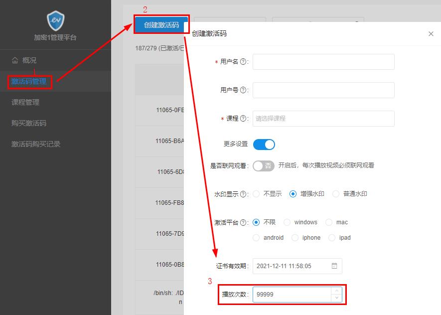This screenshot has height=315, width=441.
Task: Turn off the 更多设置 switch
Action: coord(264,144)
